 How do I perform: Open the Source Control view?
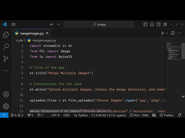[x=6, y=59]
